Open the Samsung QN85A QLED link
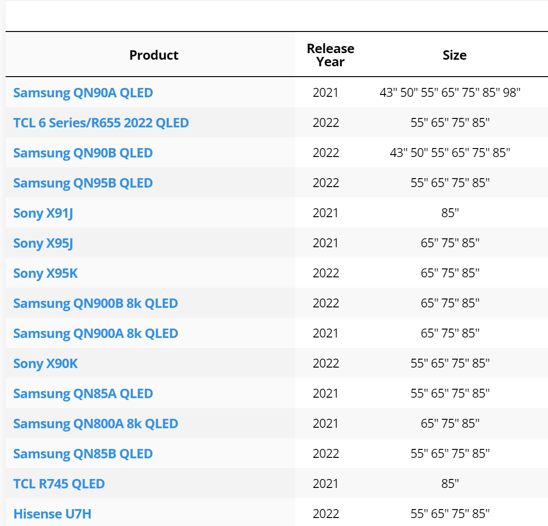Screen dimensions: 548x526 point(83,393)
